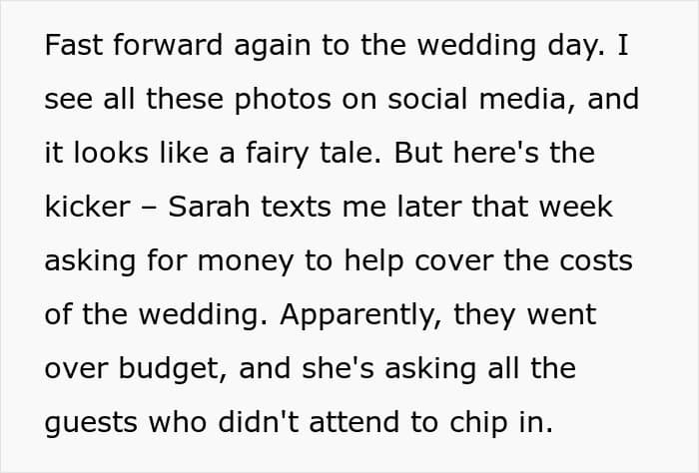Click the word "kicker"

pos(87,208)
